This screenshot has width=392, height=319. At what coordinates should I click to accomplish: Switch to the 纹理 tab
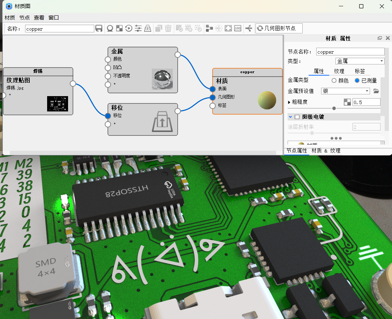(x=339, y=71)
